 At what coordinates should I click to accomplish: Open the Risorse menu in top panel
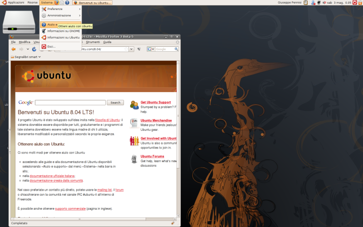pos(32,3)
